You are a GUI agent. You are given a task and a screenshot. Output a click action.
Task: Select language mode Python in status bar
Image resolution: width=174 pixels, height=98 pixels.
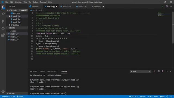pyautogui.click(x=162, y=97)
